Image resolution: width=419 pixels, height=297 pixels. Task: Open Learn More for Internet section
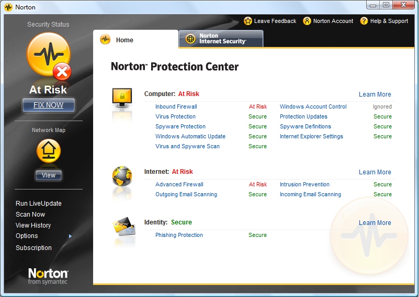[375, 172]
